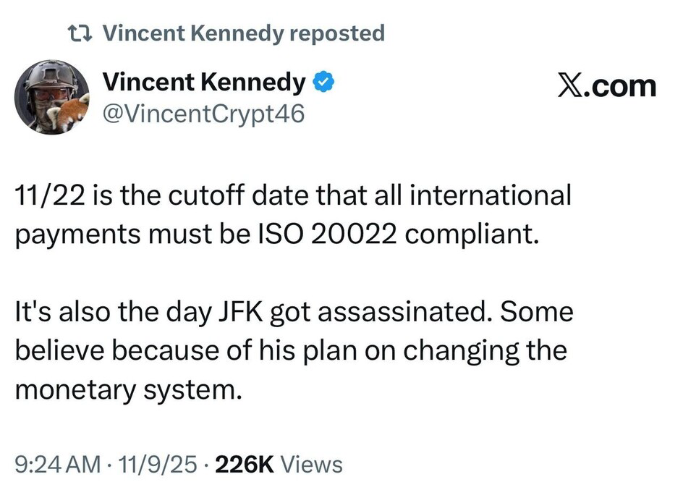Click the 11/9/25 post date

(158, 464)
